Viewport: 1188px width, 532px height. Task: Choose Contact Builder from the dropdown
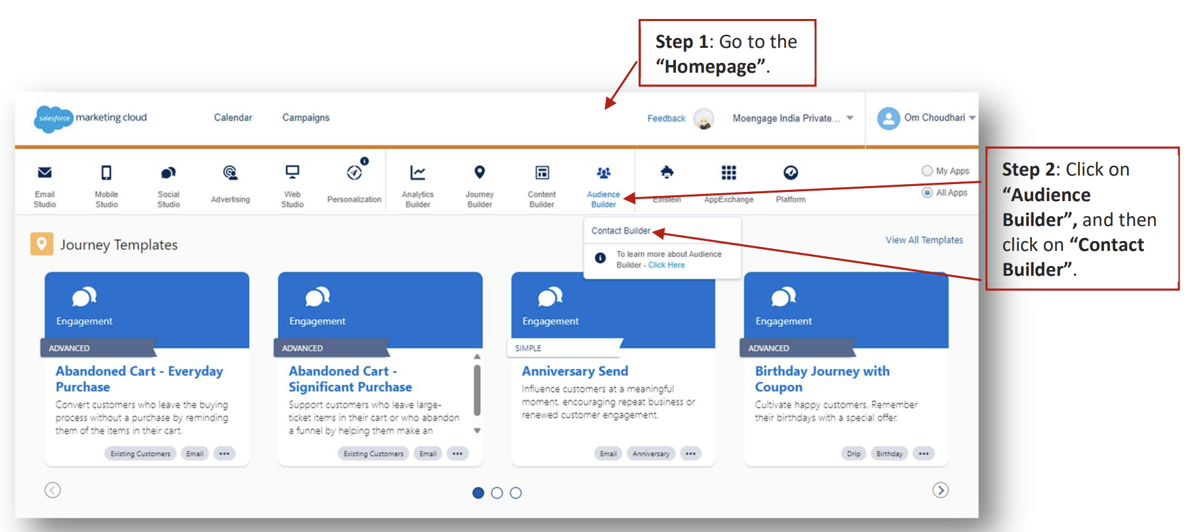621,231
